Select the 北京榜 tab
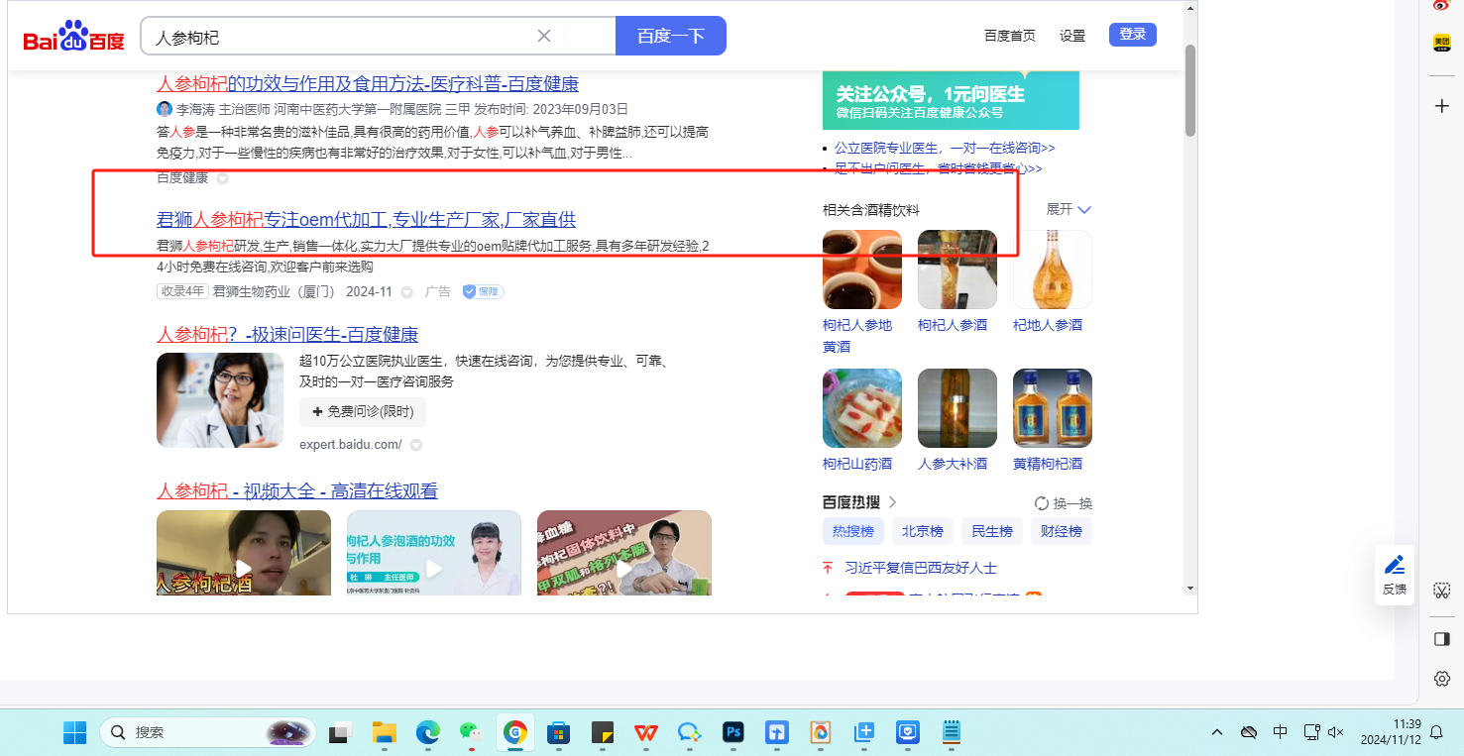The height and width of the screenshot is (756, 1464). point(922,531)
